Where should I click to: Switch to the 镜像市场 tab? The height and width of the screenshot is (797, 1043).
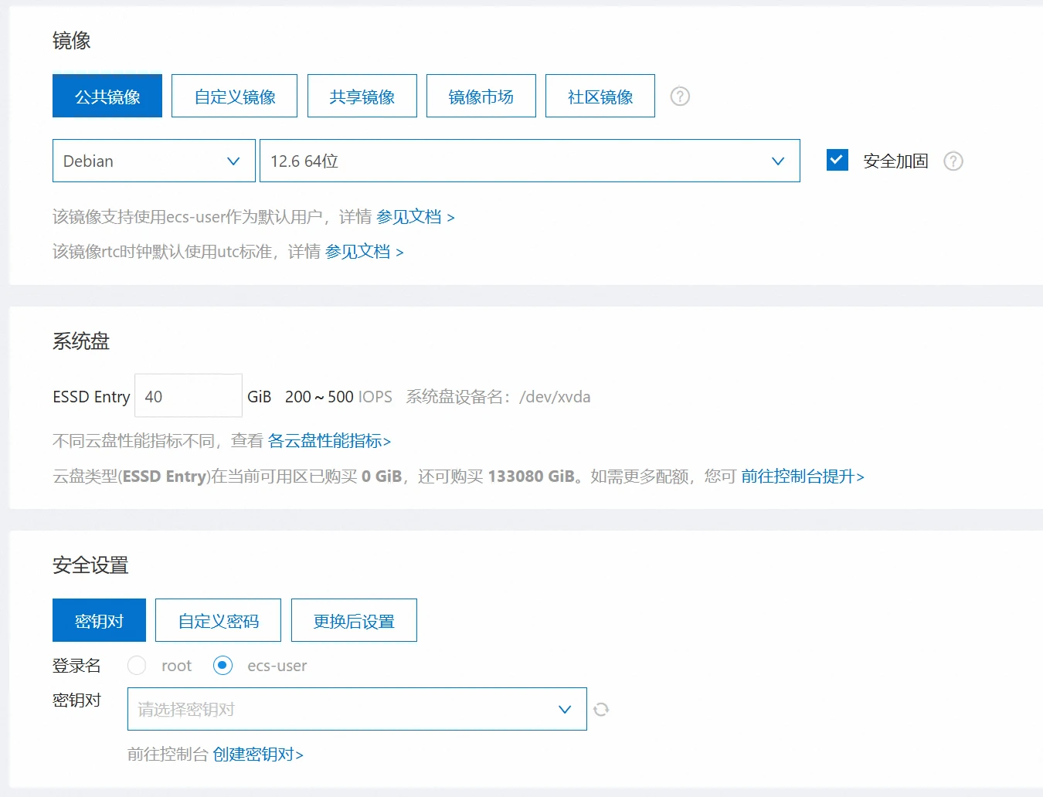[481, 96]
